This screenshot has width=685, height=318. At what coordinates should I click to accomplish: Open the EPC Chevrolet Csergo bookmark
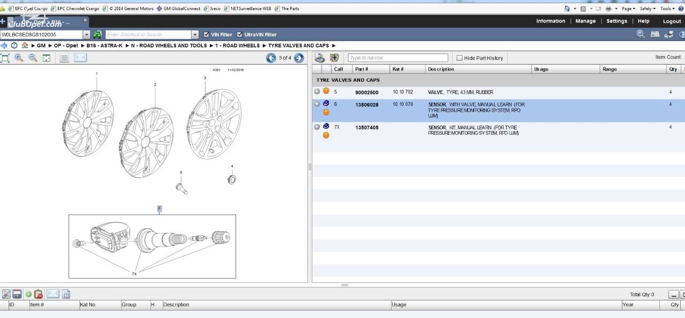(x=74, y=9)
